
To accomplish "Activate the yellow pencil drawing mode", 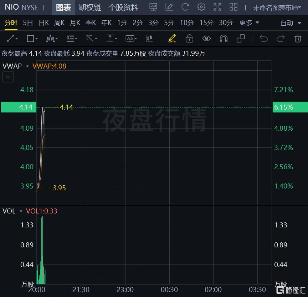I will (172, 38).
